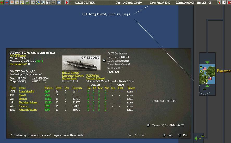Click the Exit label

pyautogui.click(x=185, y=135)
